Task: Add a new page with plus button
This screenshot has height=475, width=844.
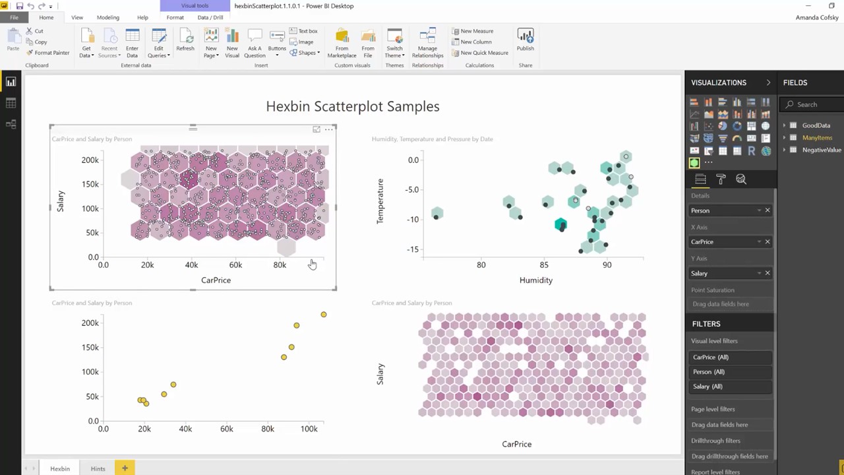Action: click(x=124, y=468)
